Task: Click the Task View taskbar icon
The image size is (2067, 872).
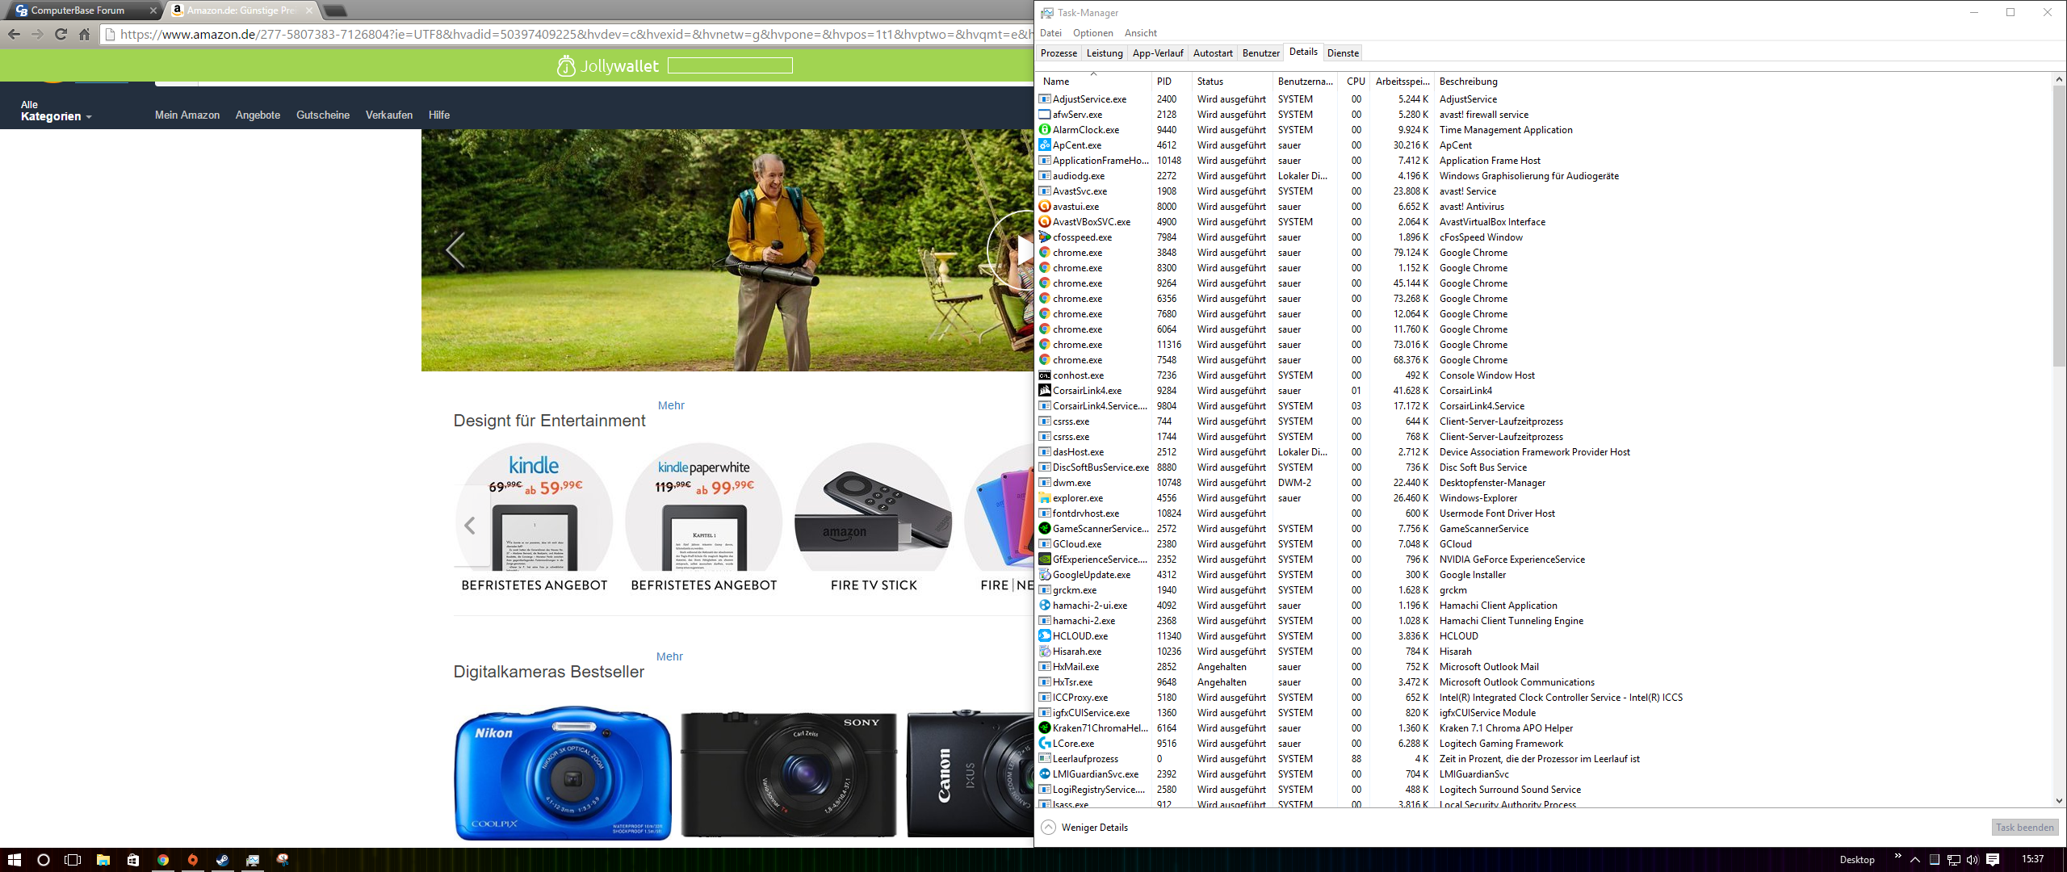Action: click(73, 860)
